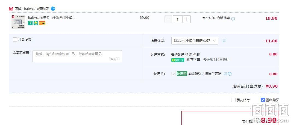Toggle the 运费险 checkbox

(x=173, y=74)
